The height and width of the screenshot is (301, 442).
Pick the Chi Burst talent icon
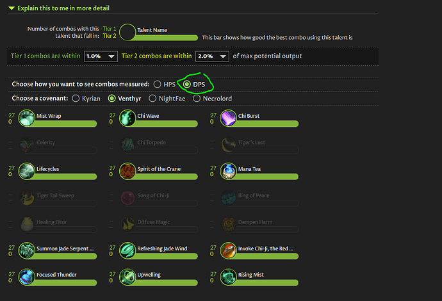coord(228,118)
